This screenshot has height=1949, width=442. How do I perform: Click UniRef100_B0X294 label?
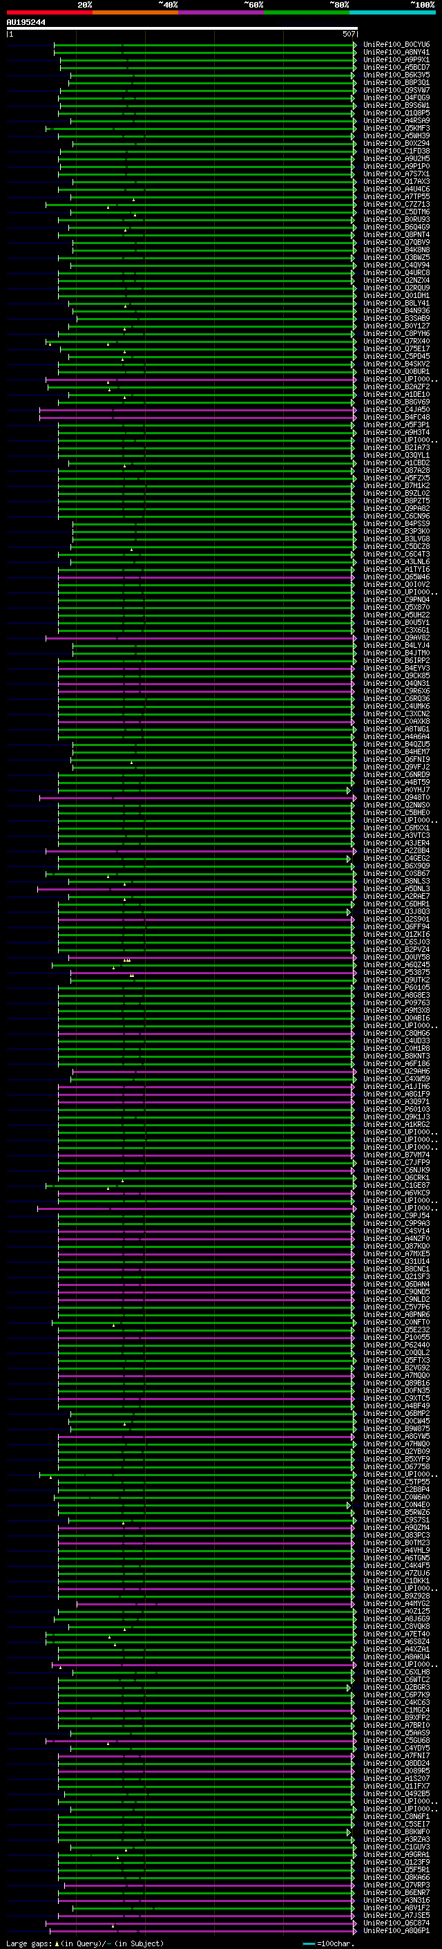[396, 143]
